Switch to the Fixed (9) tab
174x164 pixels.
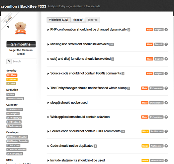(78, 20)
